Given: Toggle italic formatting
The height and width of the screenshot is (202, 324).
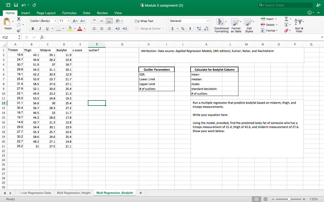Looking at the screenshot, I should [x=40, y=29].
